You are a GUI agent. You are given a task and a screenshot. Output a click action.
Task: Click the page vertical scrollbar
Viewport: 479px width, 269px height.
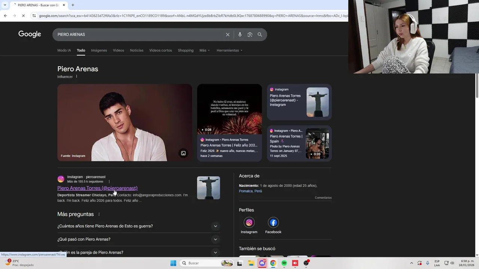tap(476, 85)
